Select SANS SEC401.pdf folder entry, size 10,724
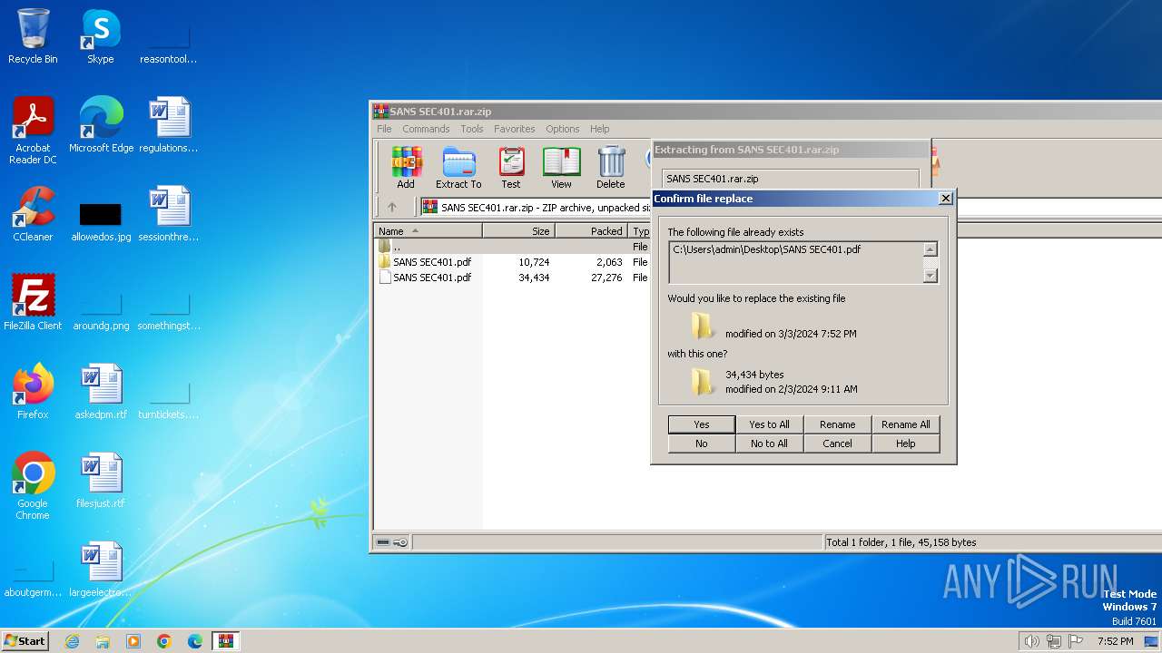The image size is (1162, 653). pyautogui.click(x=513, y=262)
